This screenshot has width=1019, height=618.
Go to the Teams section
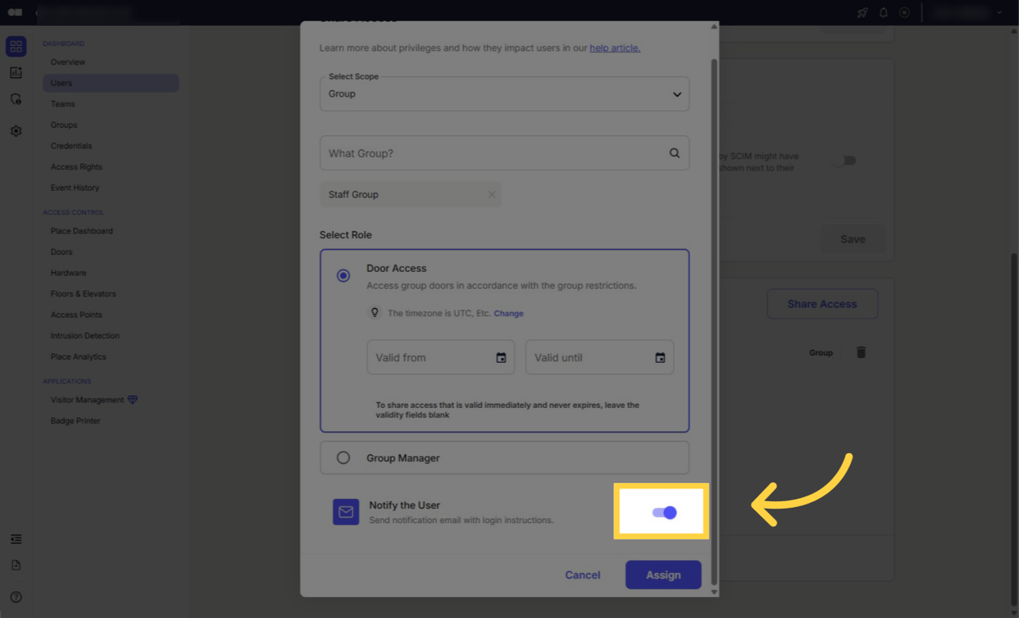[x=62, y=103]
